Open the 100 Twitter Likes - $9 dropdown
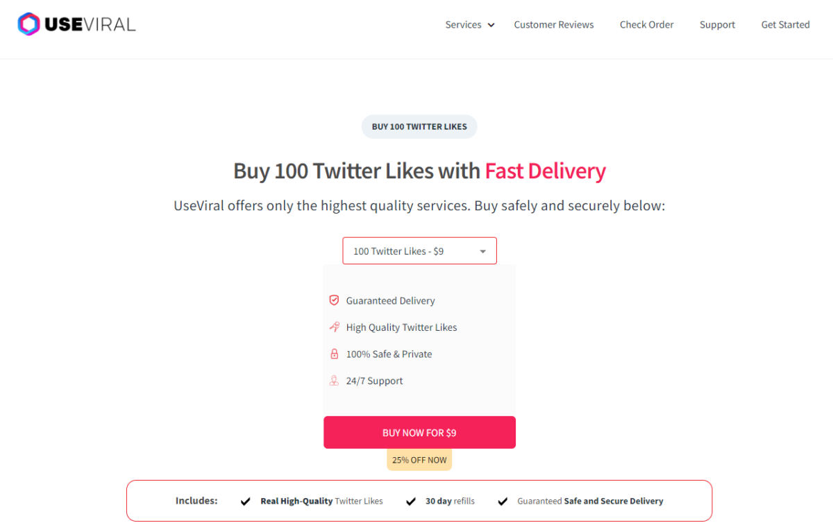The image size is (833, 532). click(419, 251)
